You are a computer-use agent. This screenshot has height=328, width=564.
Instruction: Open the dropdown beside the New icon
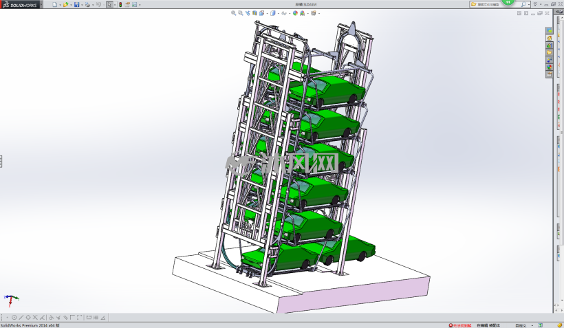[59, 5]
